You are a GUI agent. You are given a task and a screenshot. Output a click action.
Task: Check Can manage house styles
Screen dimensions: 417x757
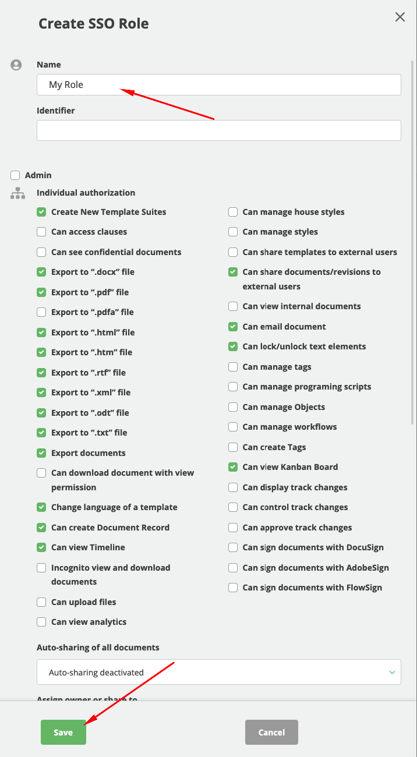233,212
